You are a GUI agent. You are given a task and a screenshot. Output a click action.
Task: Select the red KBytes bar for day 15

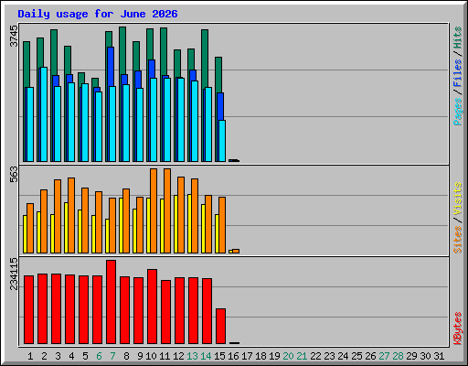(220, 327)
